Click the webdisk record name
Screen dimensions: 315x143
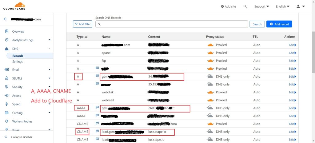pyautogui.click(x=108, y=92)
